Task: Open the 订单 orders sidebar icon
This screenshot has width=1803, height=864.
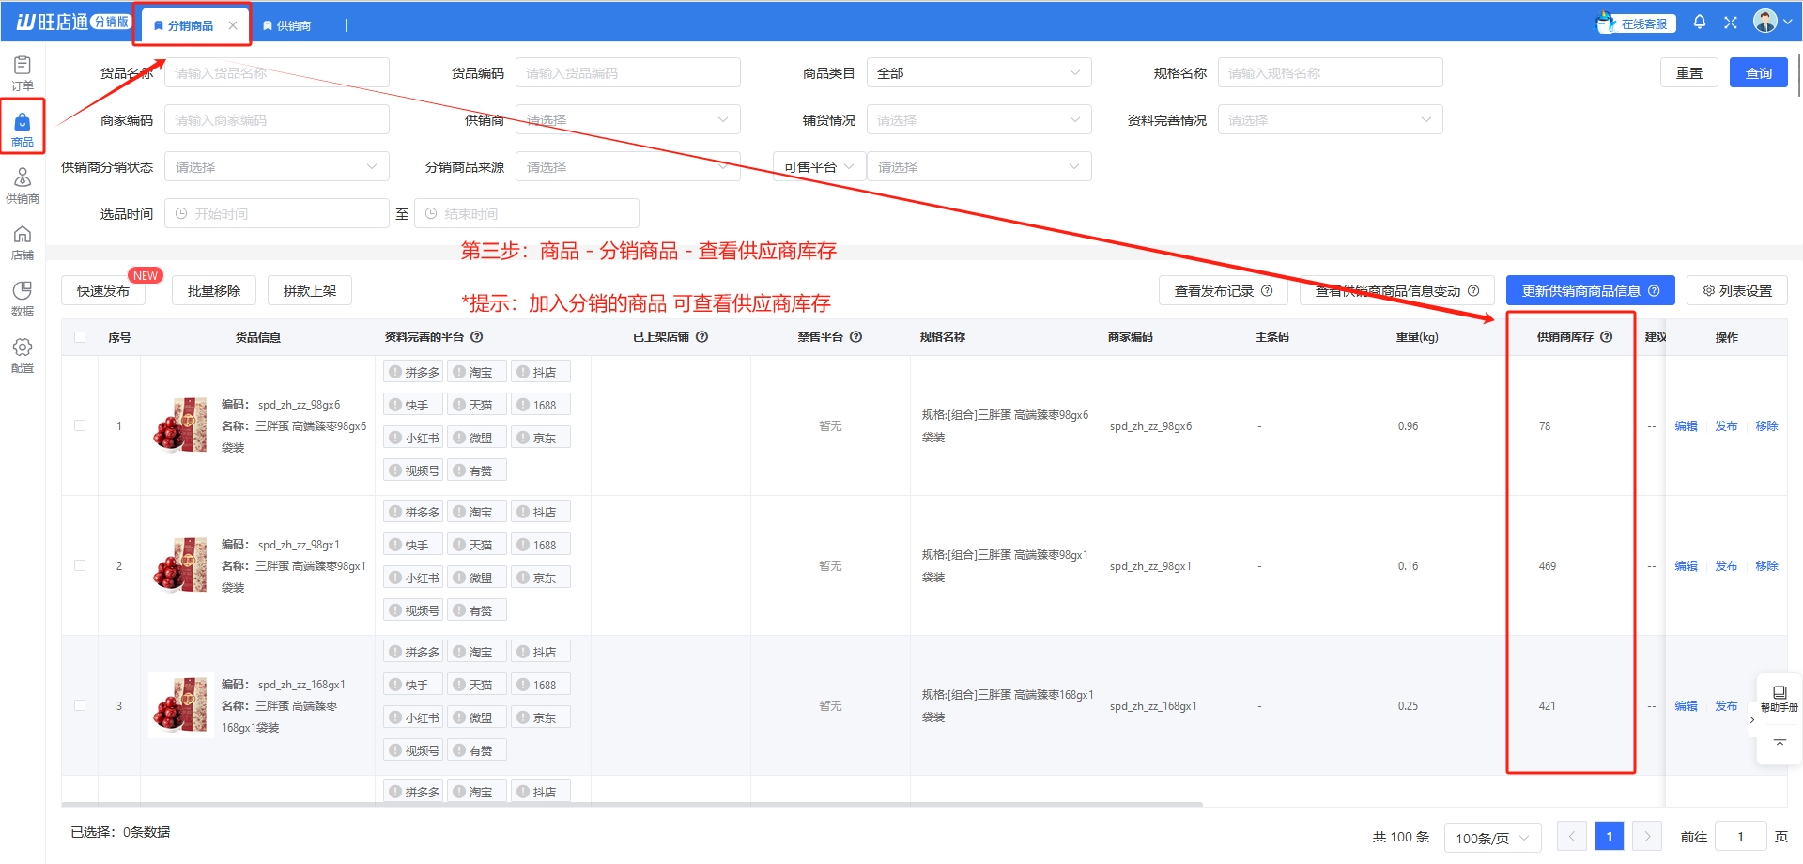Action: pos(23,72)
